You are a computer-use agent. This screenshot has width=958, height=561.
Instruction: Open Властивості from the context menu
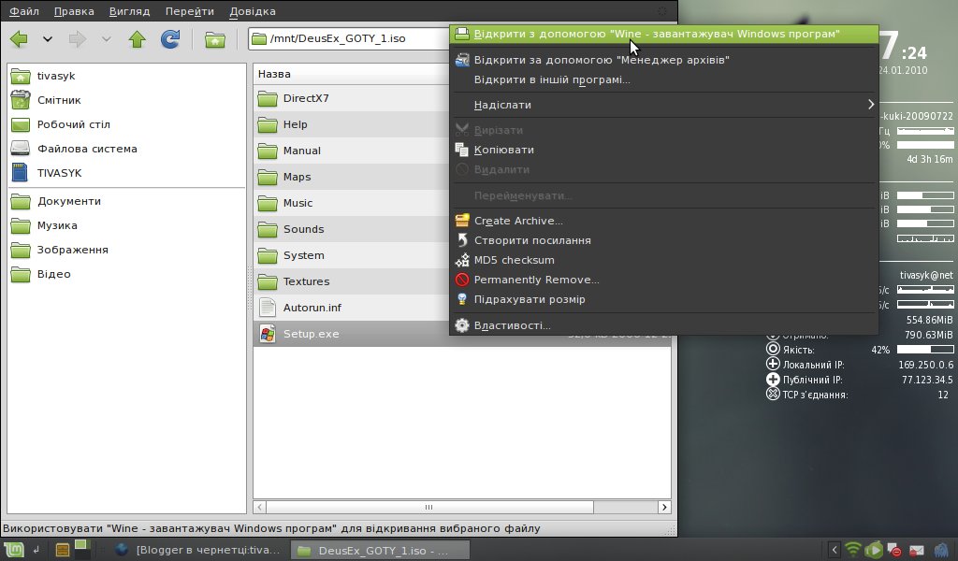point(663,325)
